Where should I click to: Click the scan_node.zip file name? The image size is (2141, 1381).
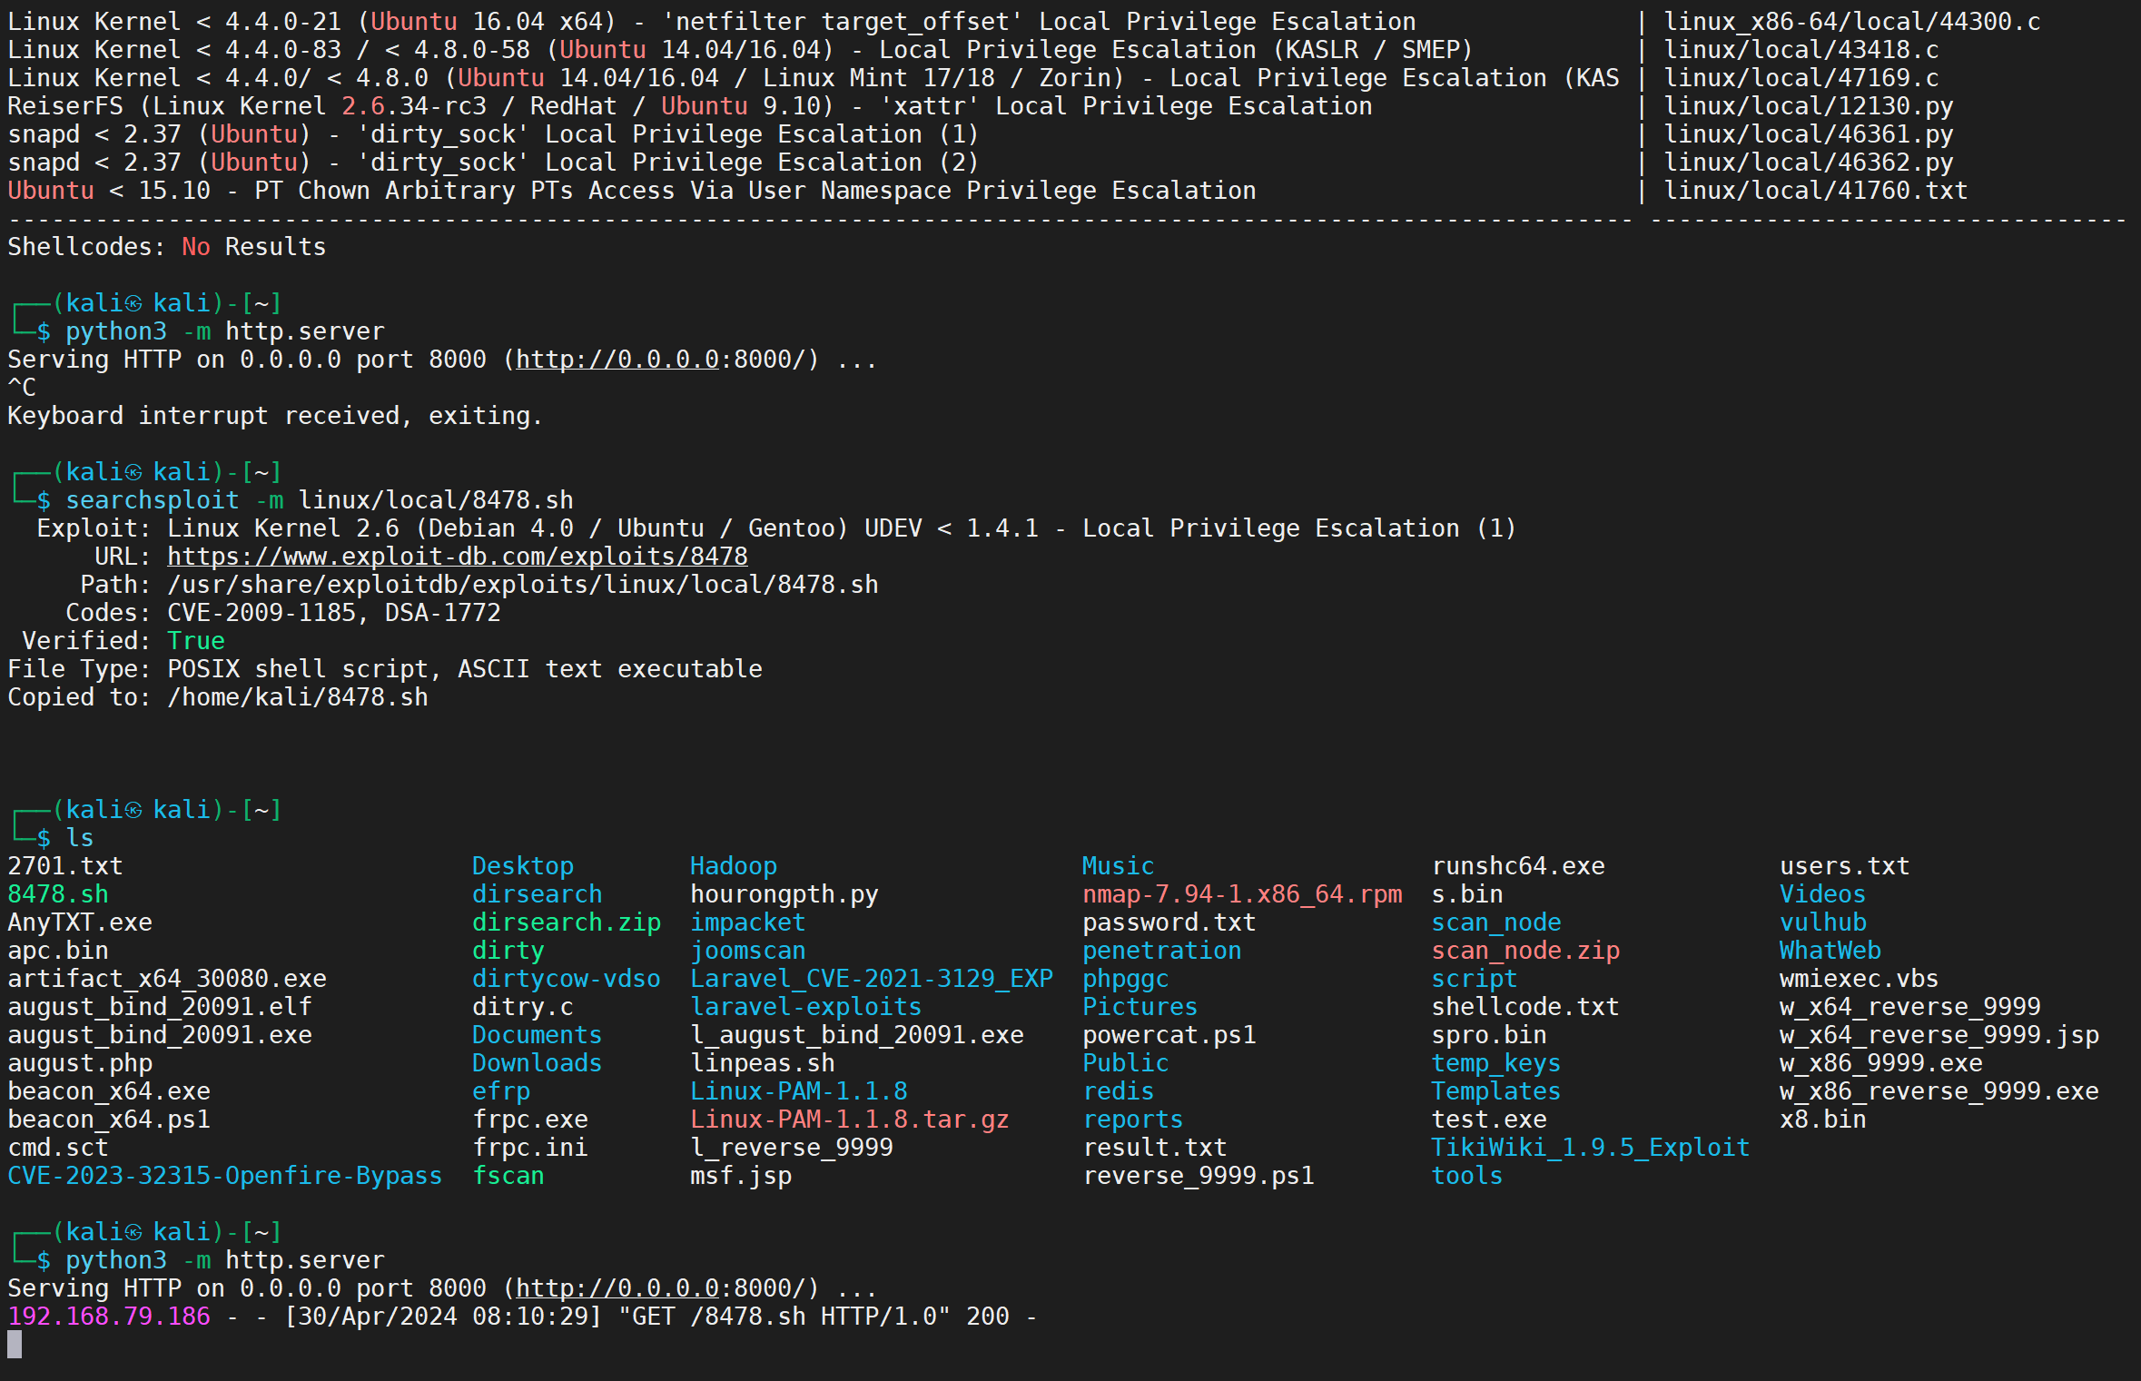click(x=1525, y=951)
